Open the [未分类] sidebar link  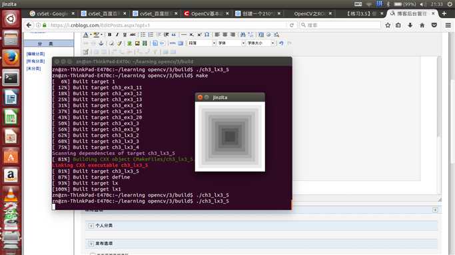pos(34,68)
